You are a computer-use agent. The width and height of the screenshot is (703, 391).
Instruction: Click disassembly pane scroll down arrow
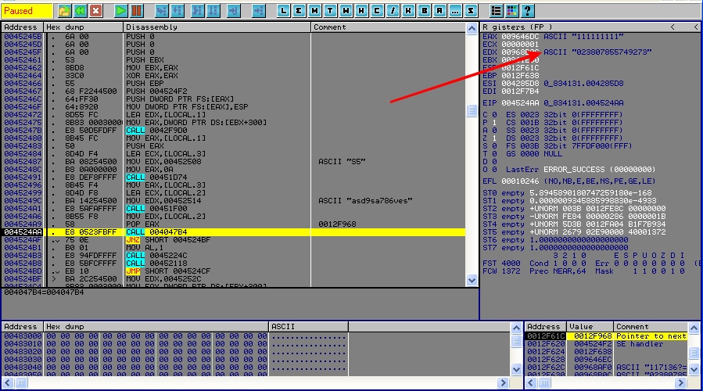[472, 280]
